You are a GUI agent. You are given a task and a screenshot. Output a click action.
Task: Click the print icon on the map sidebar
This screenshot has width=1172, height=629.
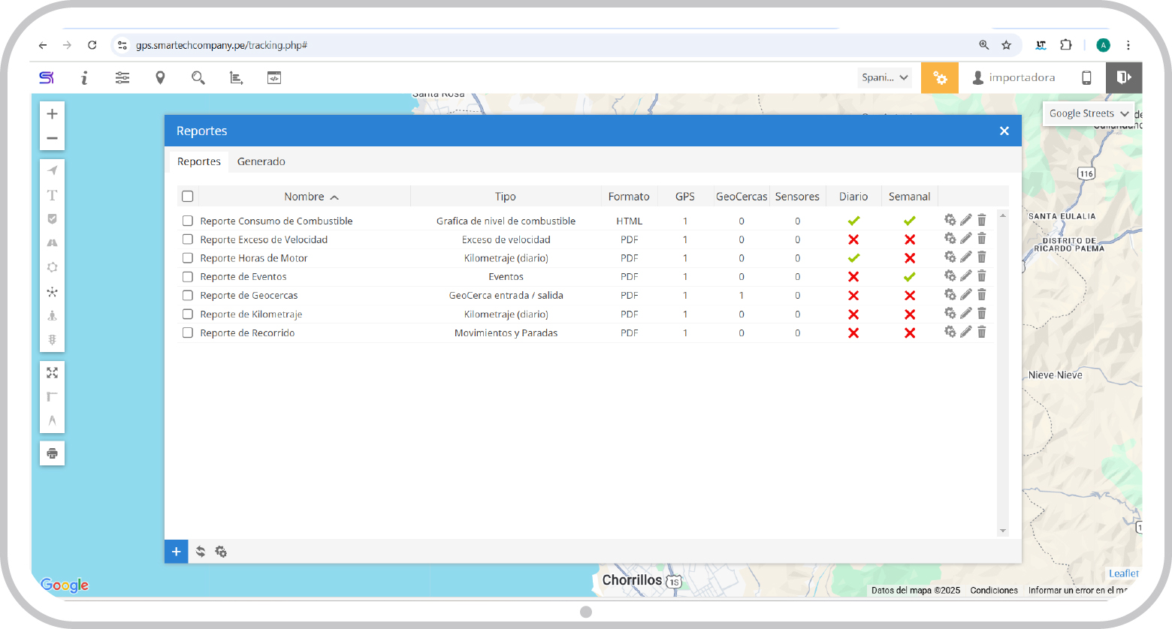(52, 453)
